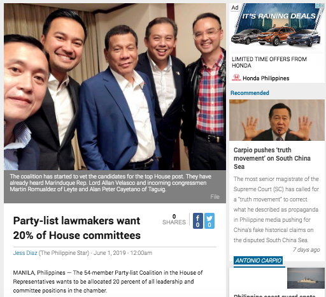Click the 0 SHARES counter
The width and height of the screenshot is (326, 297).
(x=174, y=219)
